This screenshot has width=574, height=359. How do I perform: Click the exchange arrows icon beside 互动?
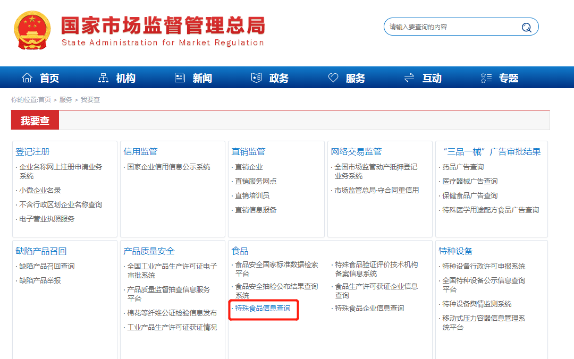click(409, 78)
